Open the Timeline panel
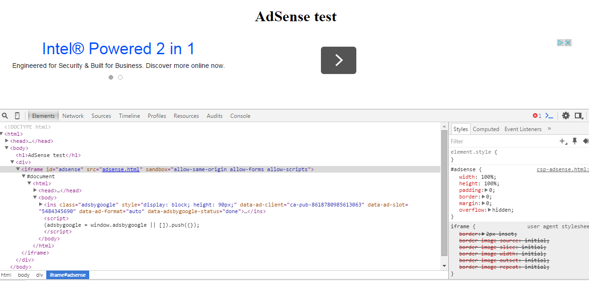 (x=129, y=116)
